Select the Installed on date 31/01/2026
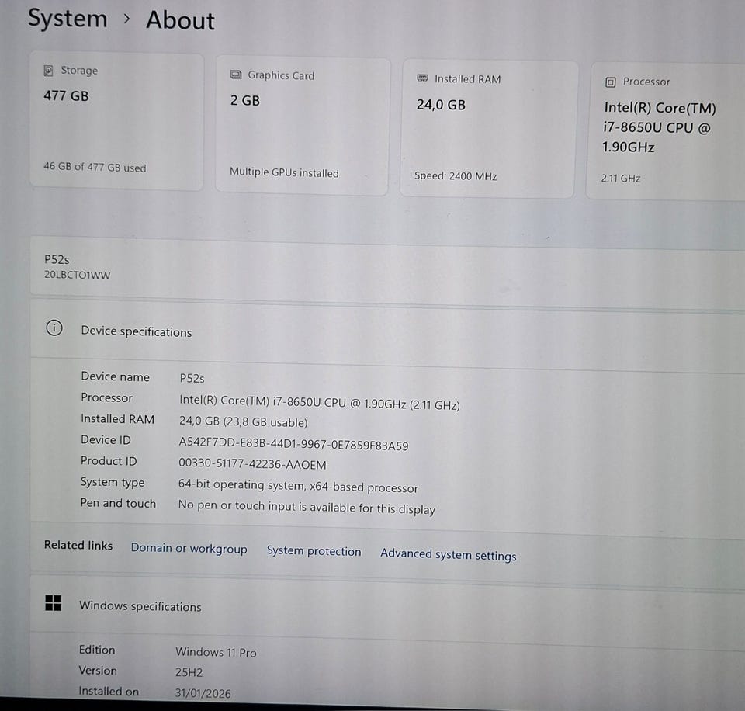745x711 pixels. pos(203,693)
